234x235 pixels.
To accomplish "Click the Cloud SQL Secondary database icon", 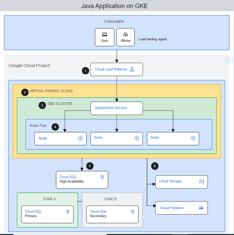I will point(132,212).
